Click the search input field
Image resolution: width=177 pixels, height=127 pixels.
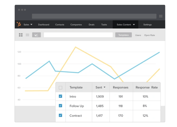pos(78,35)
